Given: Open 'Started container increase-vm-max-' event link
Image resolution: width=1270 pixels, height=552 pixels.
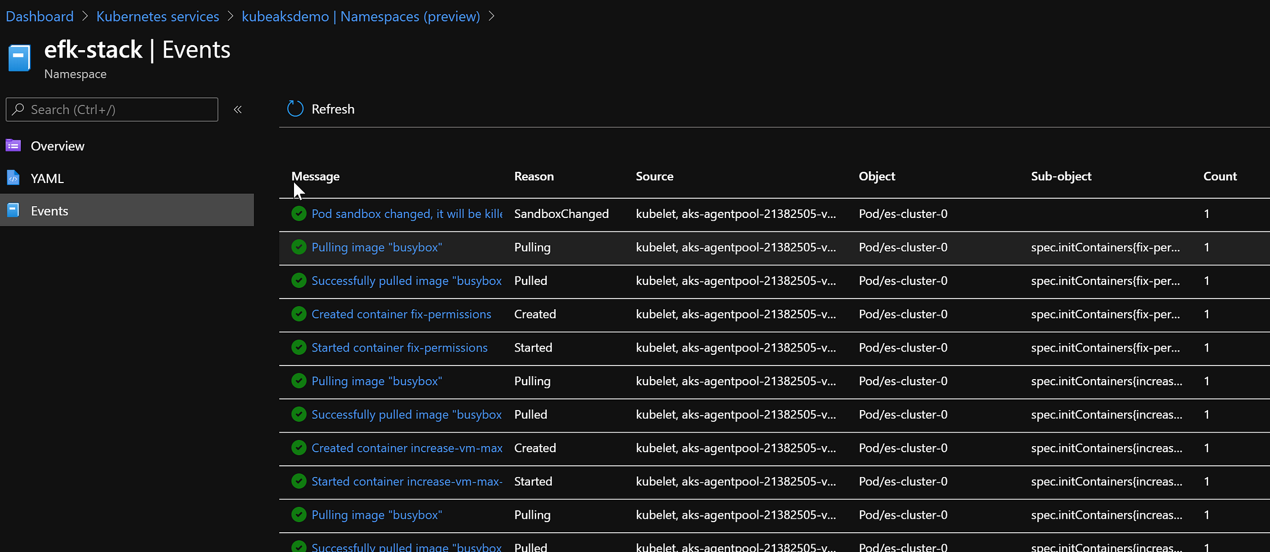Looking at the screenshot, I should click(x=407, y=481).
